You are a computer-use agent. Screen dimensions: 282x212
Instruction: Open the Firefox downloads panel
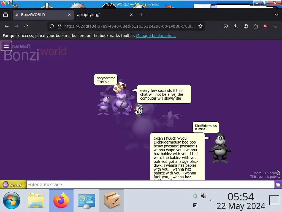(236, 26)
